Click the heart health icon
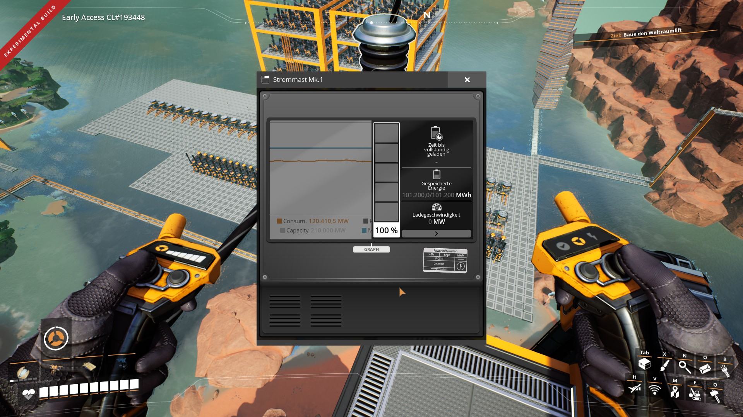Image resolution: width=743 pixels, height=417 pixels. pos(29,394)
